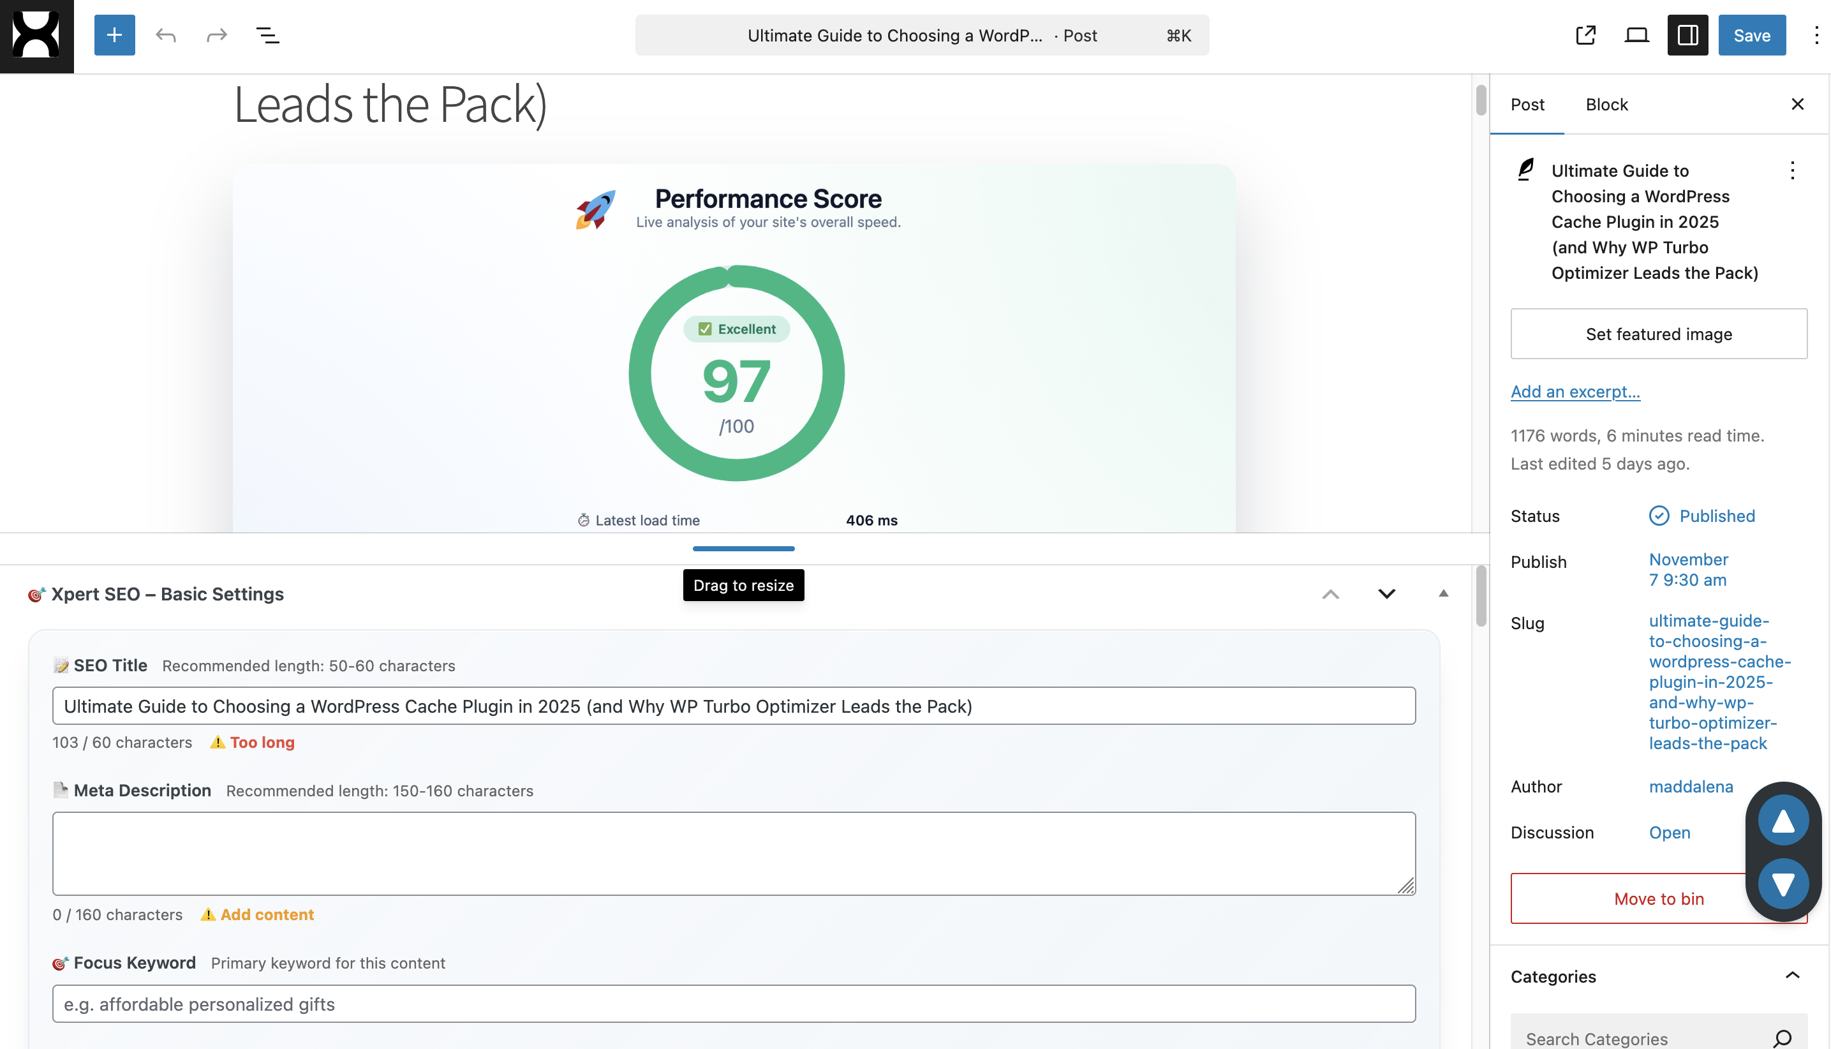View the post in a new tab

click(x=1585, y=35)
